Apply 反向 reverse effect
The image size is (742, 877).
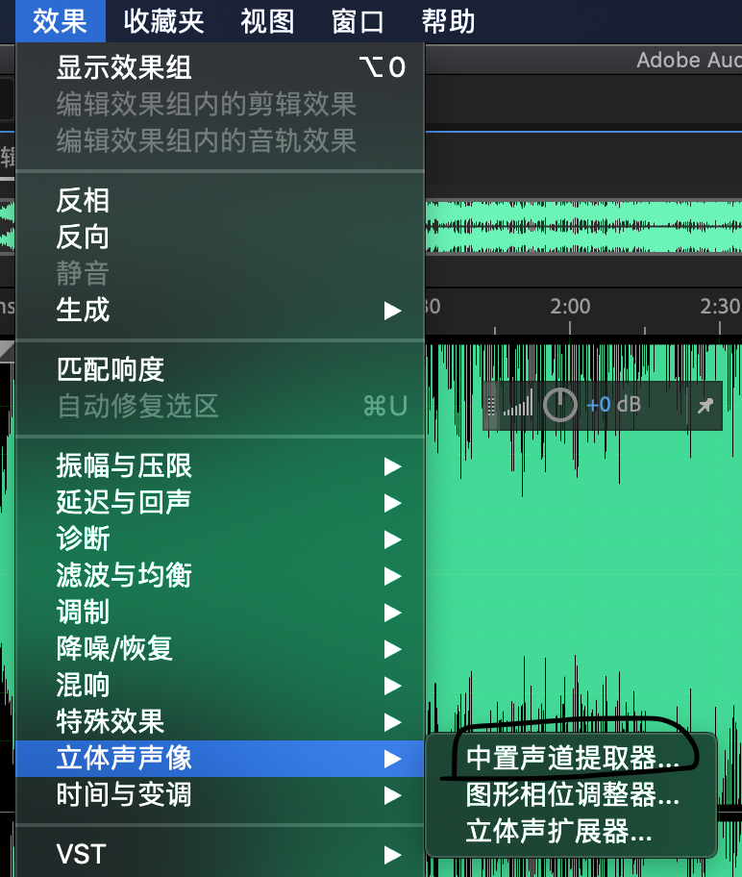coord(84,237)
